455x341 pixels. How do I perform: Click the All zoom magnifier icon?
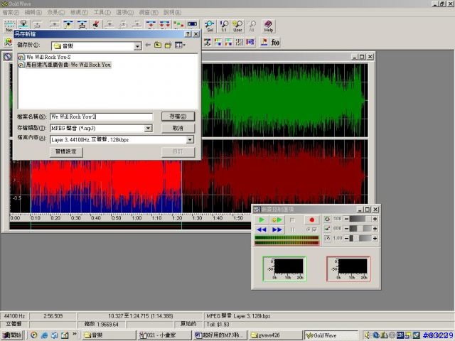[x=252, y=26]
